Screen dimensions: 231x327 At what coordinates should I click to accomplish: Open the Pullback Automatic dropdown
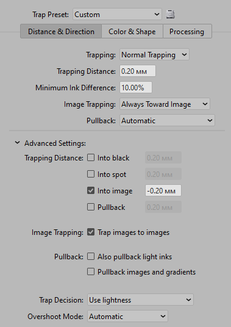(167, 121)
